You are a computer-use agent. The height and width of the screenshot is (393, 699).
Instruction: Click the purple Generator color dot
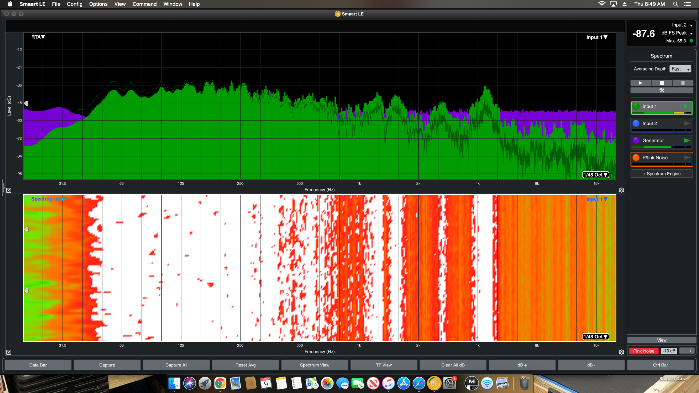(636, 140)
